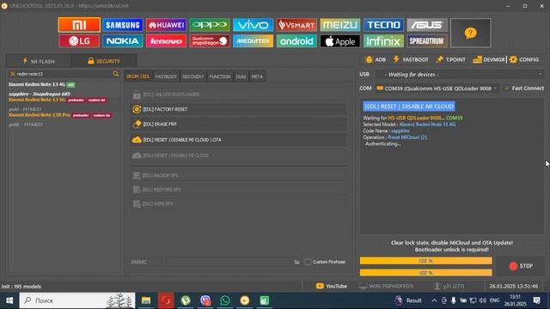Toggle the Fast Connect checkbox

[x=506, y=88]
